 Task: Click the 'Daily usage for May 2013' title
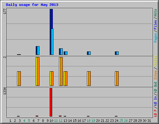[32, 5]
